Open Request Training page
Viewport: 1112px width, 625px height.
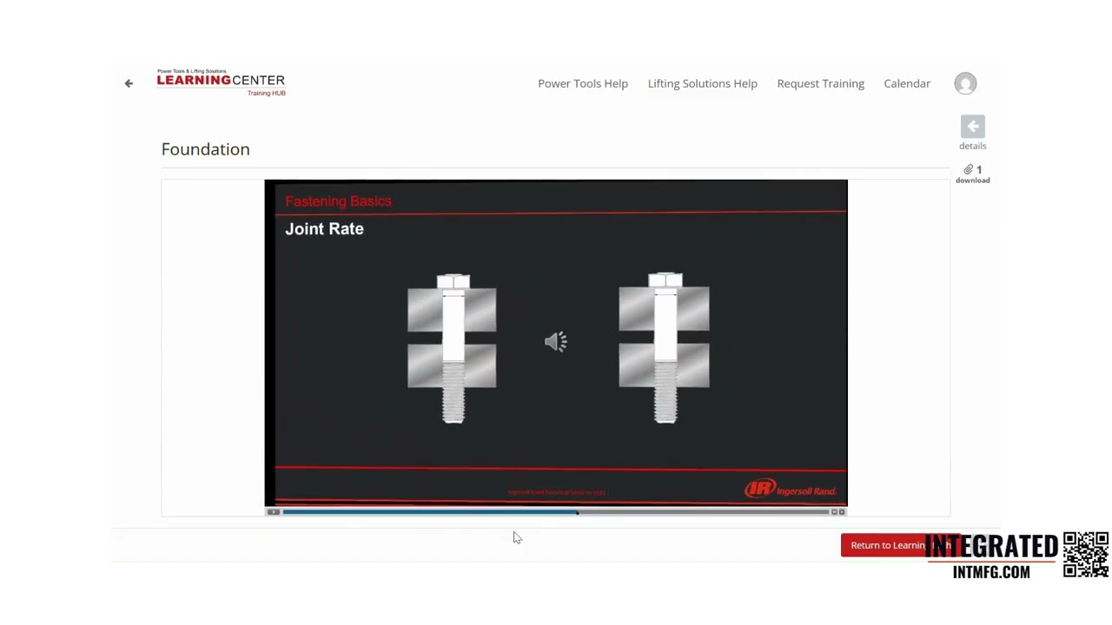[820, 83]
